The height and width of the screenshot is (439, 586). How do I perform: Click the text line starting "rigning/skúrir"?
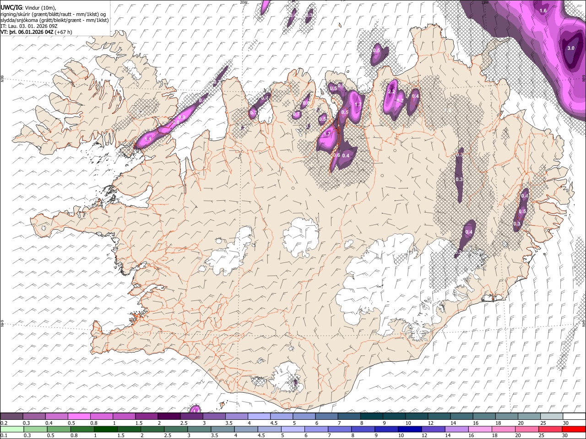[54, 14]
